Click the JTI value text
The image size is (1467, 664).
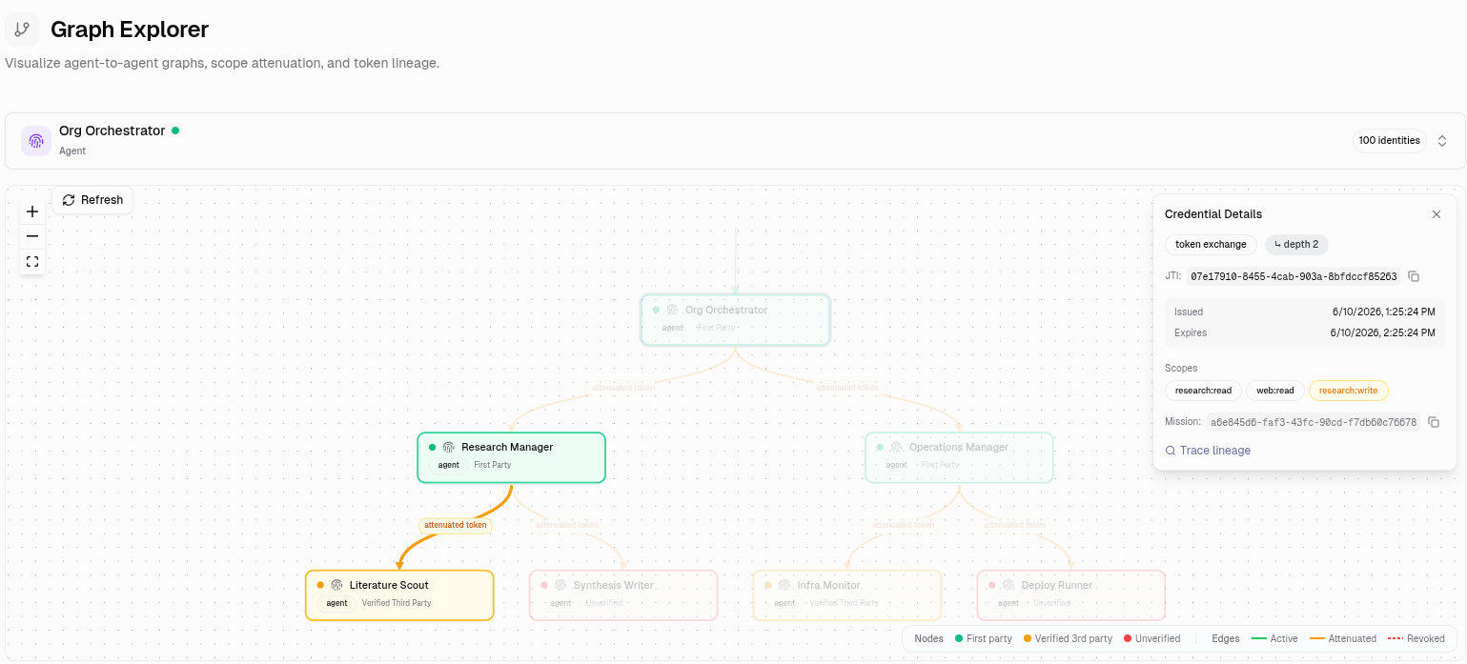1294,276
